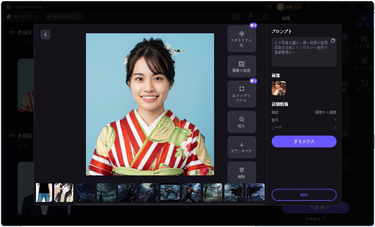
Task: Click the 画像から画像 function value
Action: tap(326, 112)
